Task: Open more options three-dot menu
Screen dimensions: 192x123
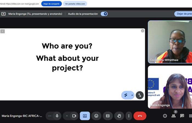Action: [129, 116]
